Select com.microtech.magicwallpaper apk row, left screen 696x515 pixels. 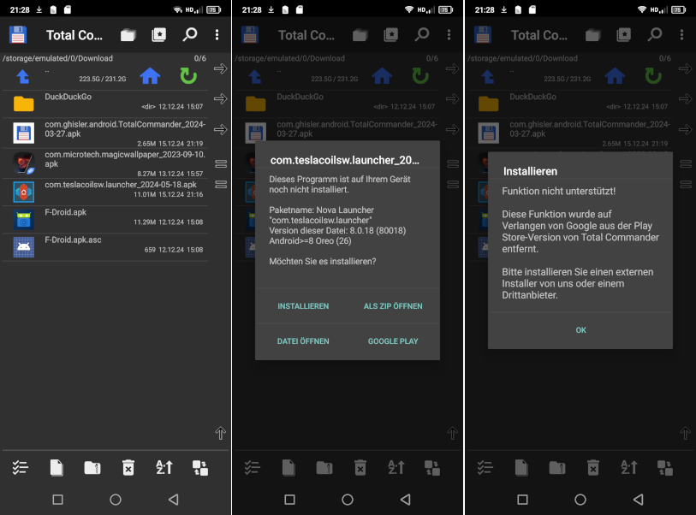[x=105, y=163]
